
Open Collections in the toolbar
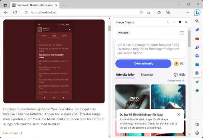(168, 13)
